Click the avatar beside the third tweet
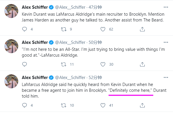173x113 pixels. pos(11,81)
